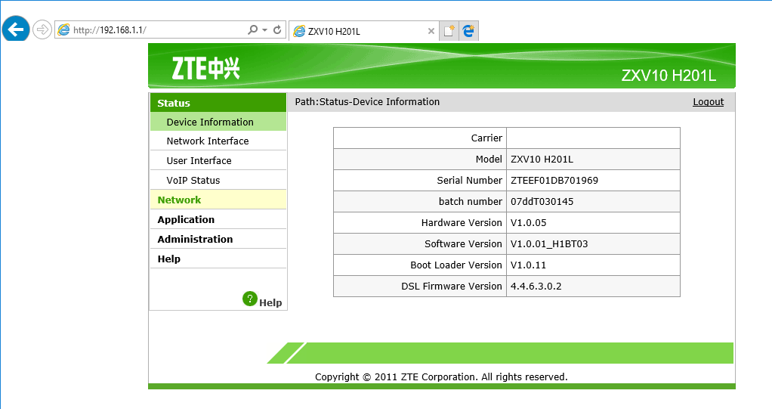The image size is (772, 409).
Task: Click the Internet Explorer Edge icon button
Action: (x=468, y=30)
